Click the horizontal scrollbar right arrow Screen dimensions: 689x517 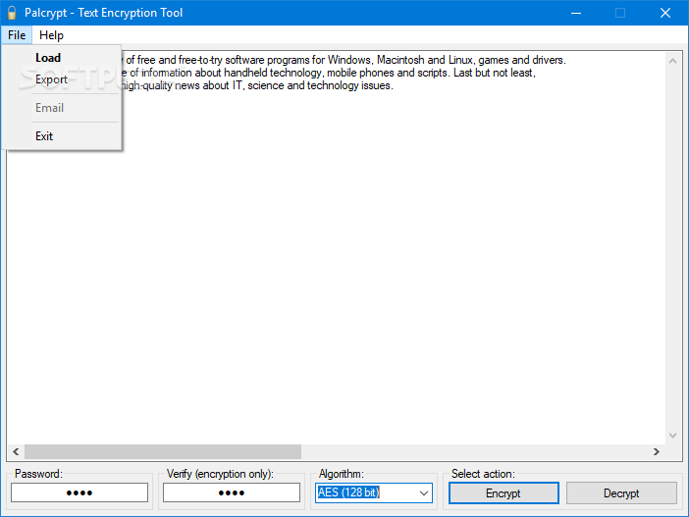pyautogui.click(x=657, y=451)
